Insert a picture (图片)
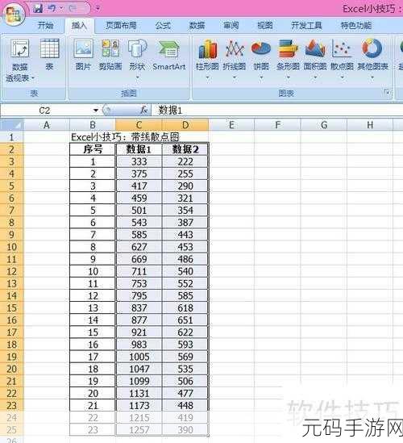 click(83, 55)
